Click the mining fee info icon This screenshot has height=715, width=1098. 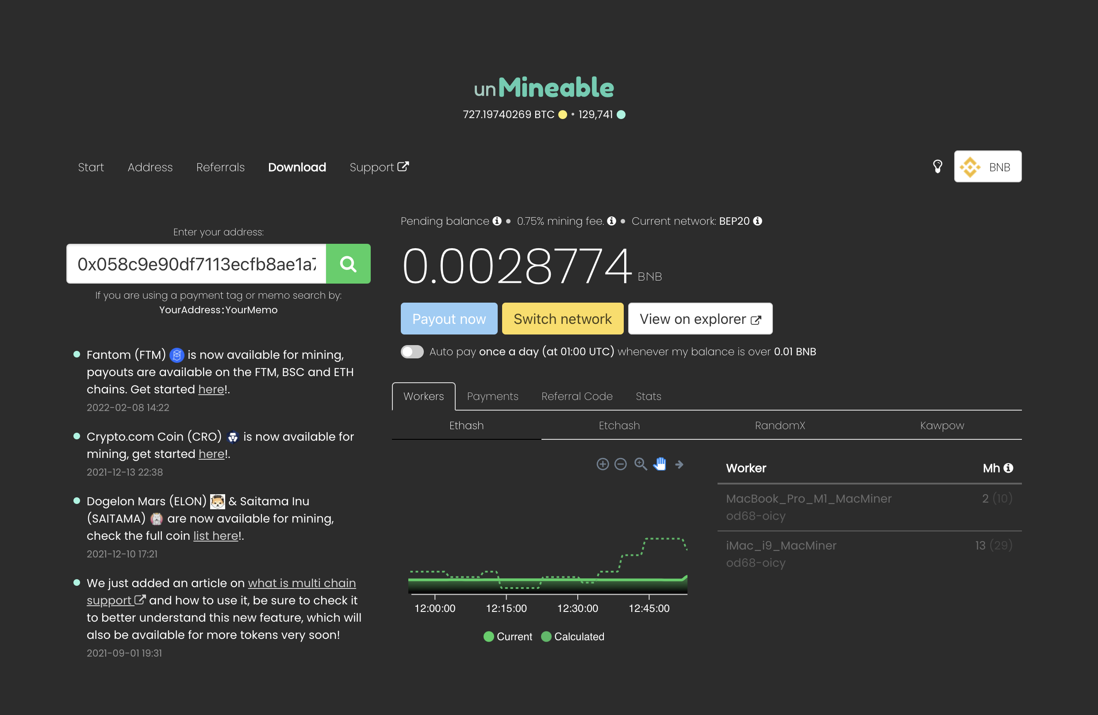pyautogui.click(x=611, y=221)
